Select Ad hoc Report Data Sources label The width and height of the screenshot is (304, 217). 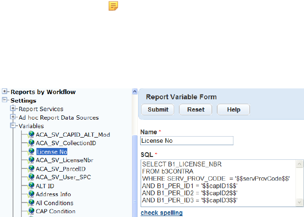pos(59,118)
